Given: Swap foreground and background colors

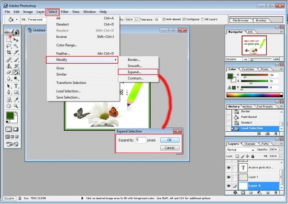Looking at the screenshot, I should click(x=16, y=113).
